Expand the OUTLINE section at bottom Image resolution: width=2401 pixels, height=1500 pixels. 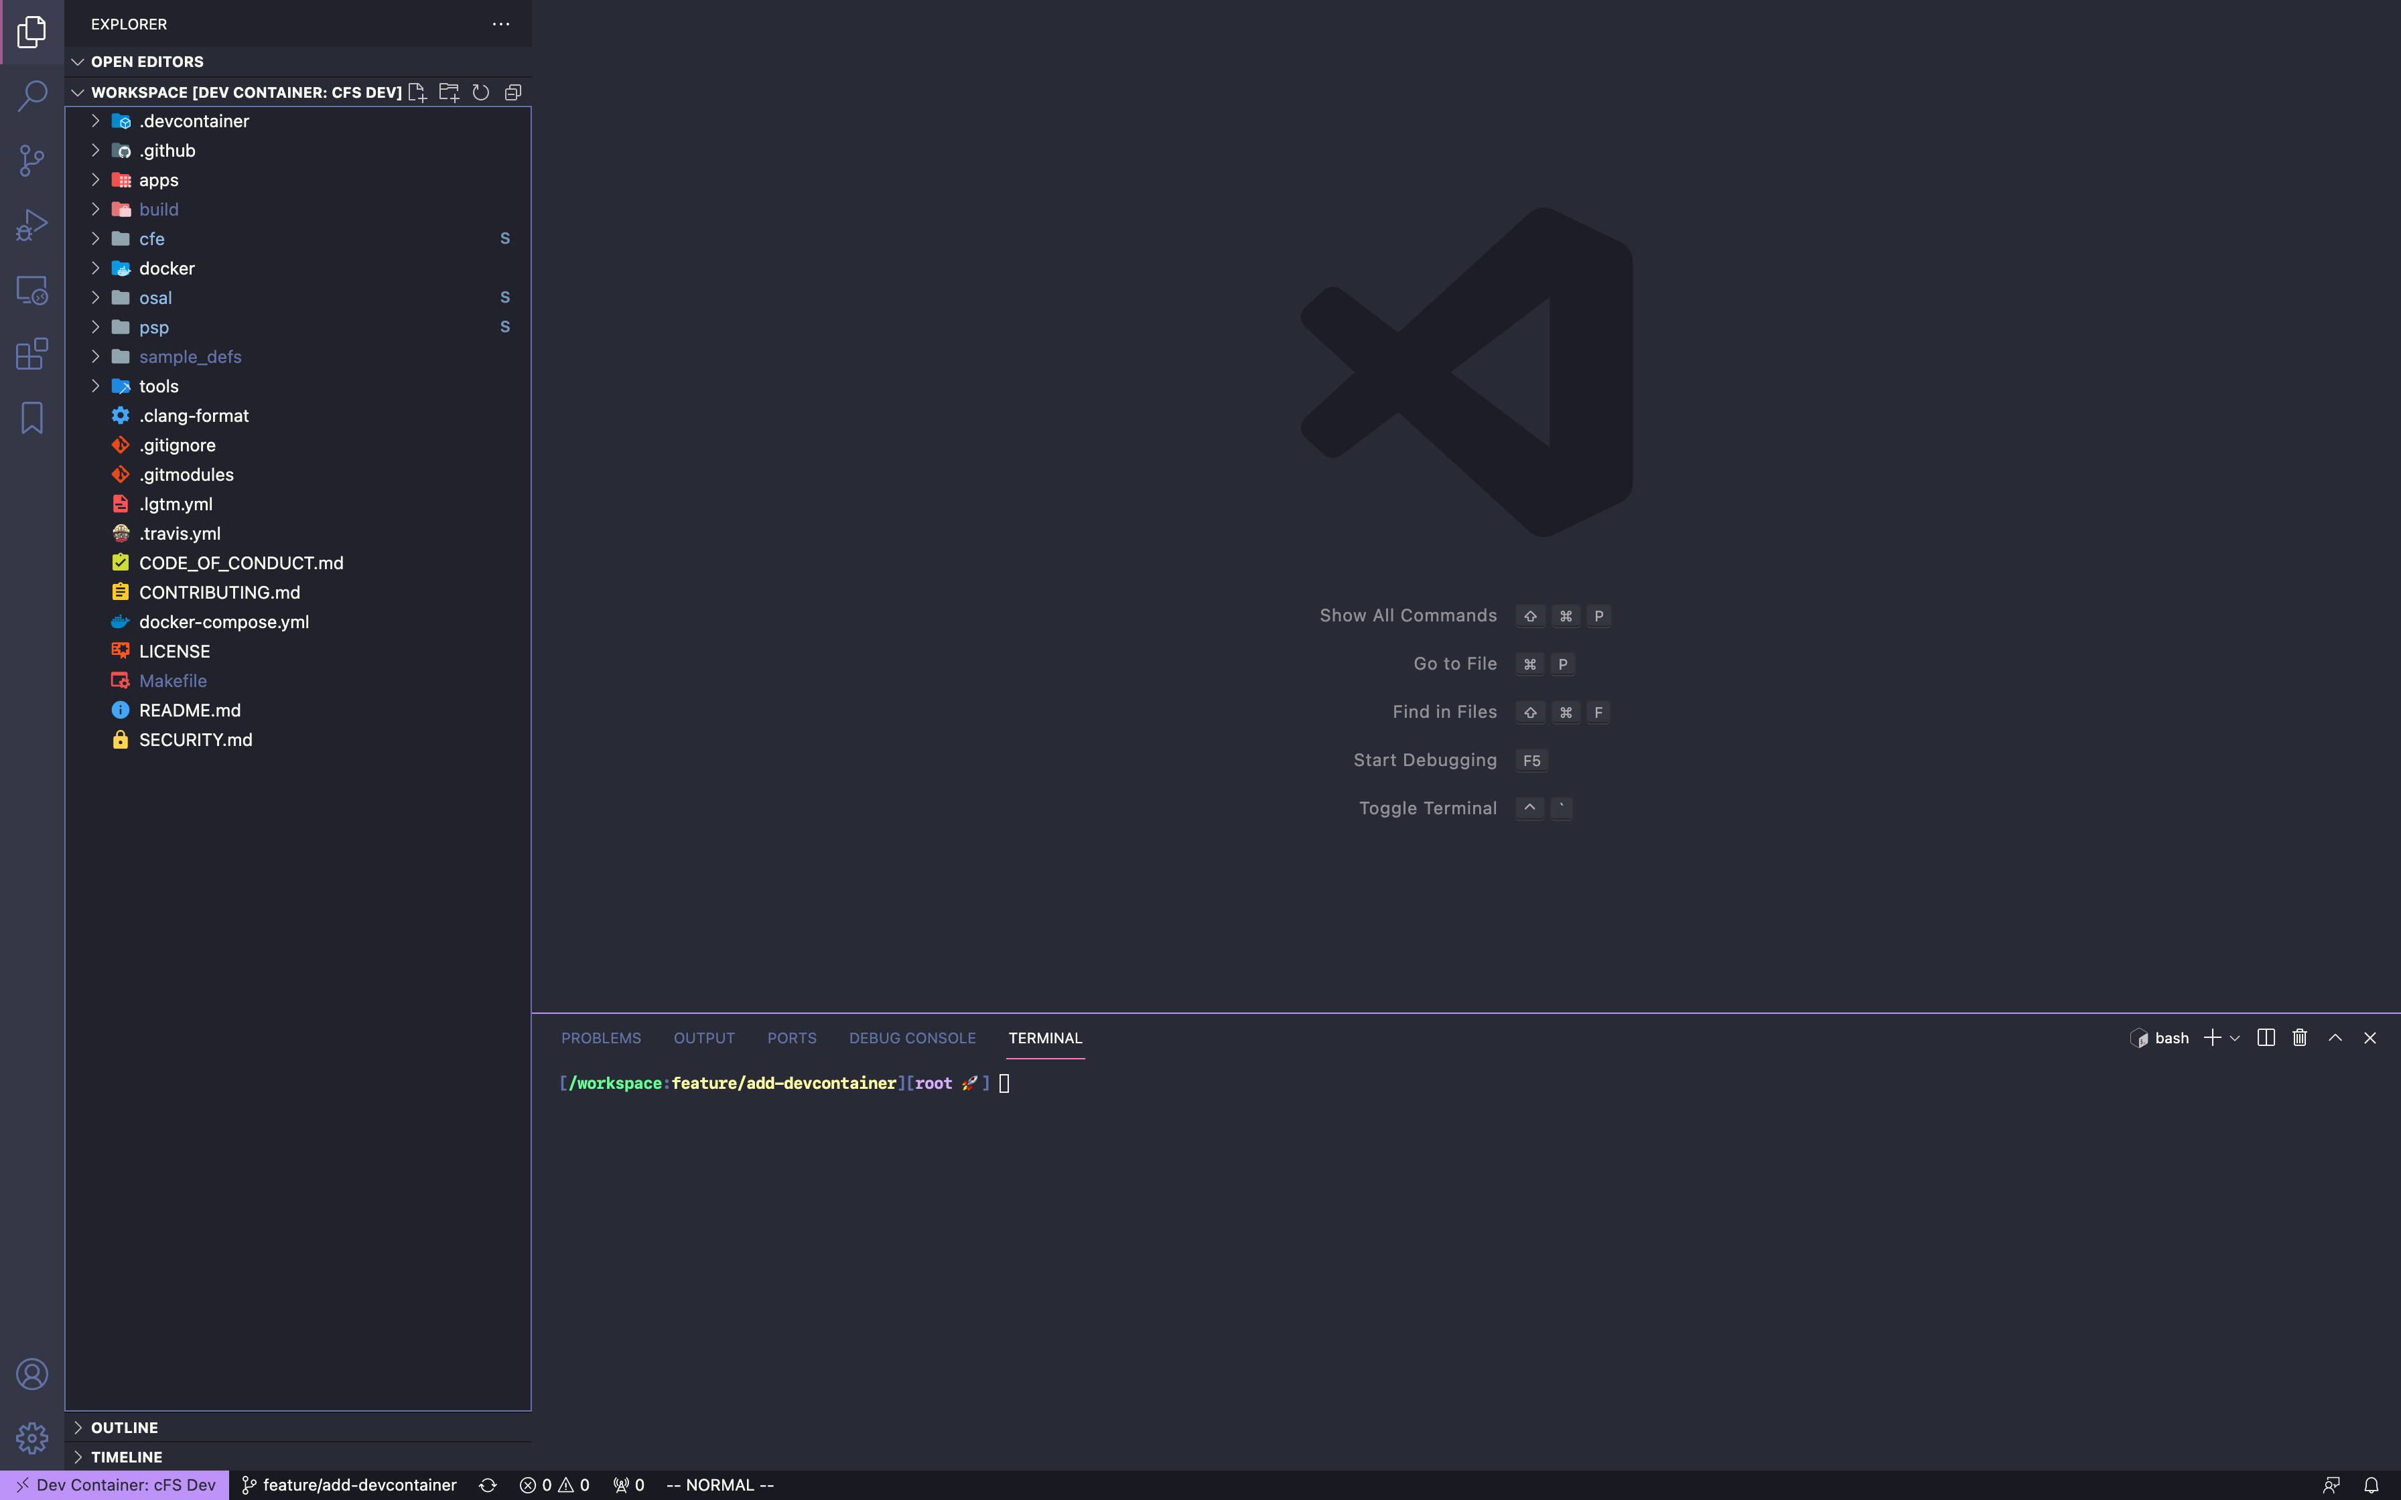point(80,1426)
